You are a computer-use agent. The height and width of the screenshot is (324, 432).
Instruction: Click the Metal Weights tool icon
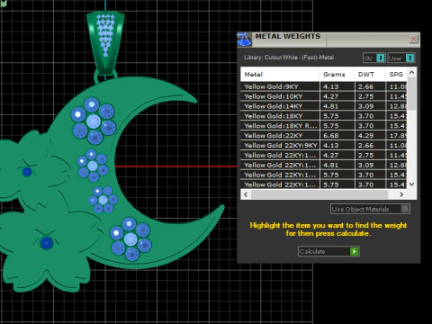244,40
